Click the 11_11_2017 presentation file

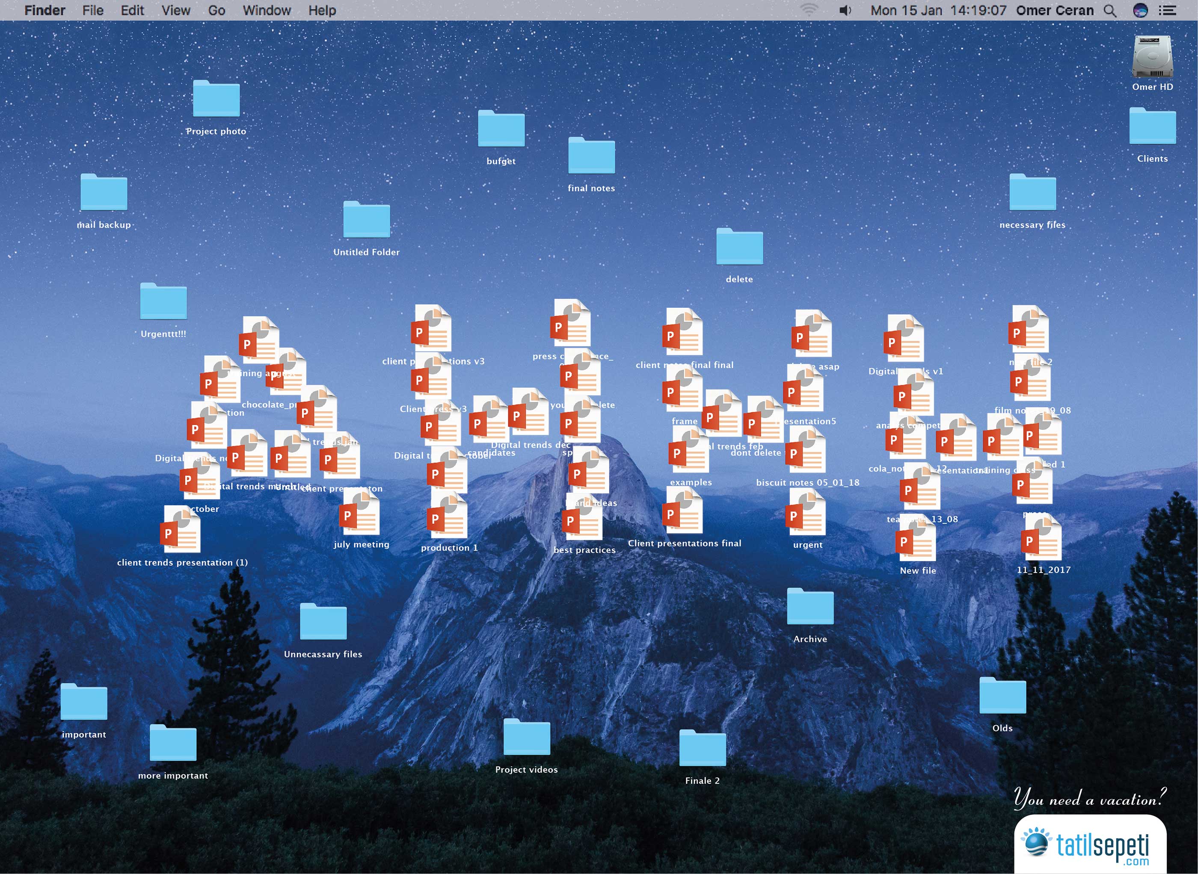(x=1042, y=539)
